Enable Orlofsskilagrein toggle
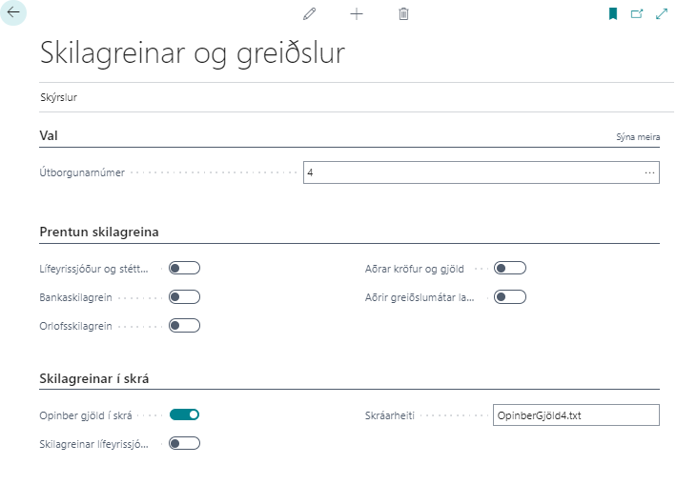The image size is (697, 485). coord(184,326)
